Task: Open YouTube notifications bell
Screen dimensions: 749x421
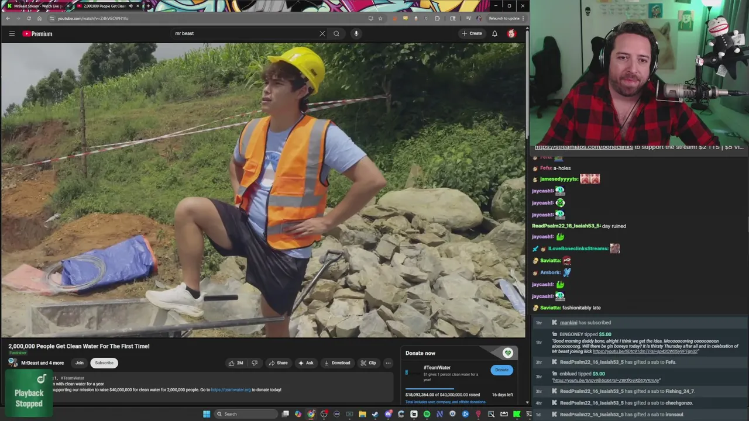Action: tap(494, 33)
